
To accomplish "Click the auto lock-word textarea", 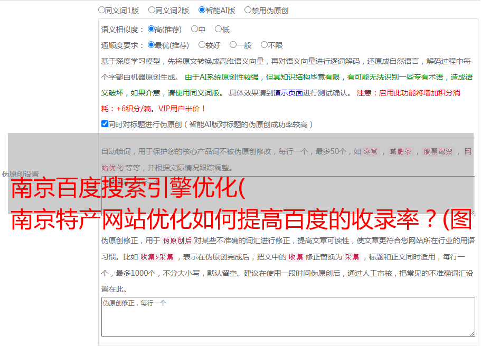I will pos(288,196).
